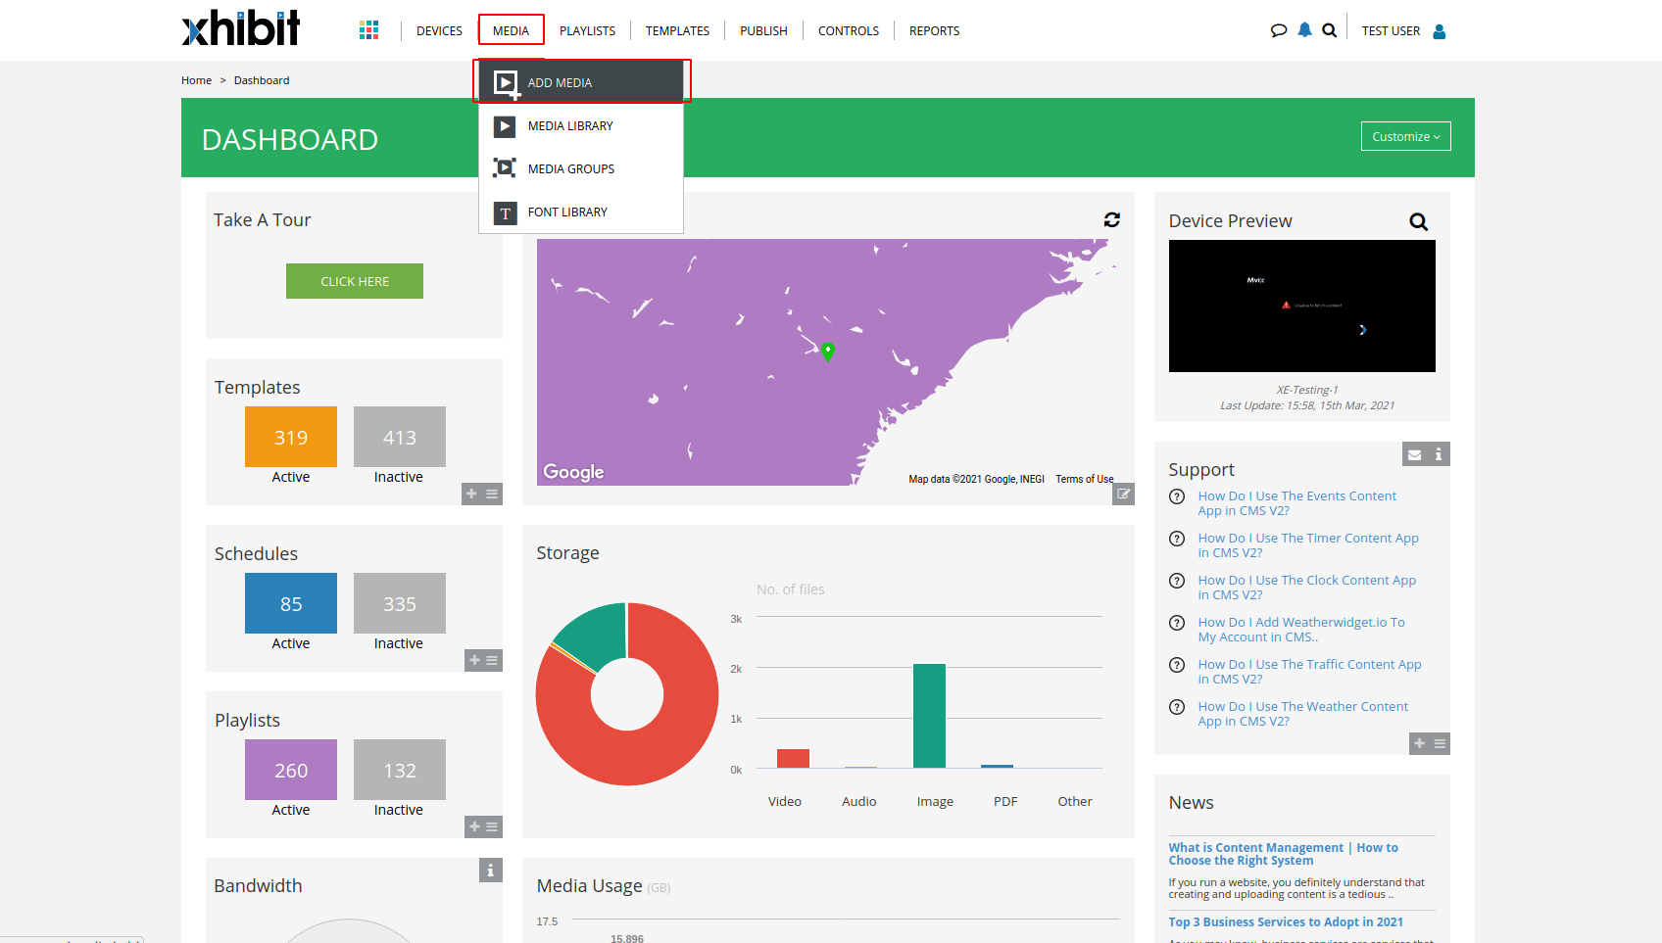This screenshot has width=1662, height=943.
Task: Show notifications via the bell icon
Action: pos(1304,30)
